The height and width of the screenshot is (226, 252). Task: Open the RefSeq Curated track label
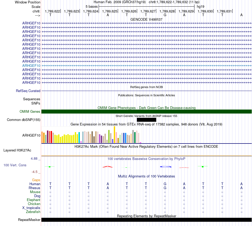28,91
